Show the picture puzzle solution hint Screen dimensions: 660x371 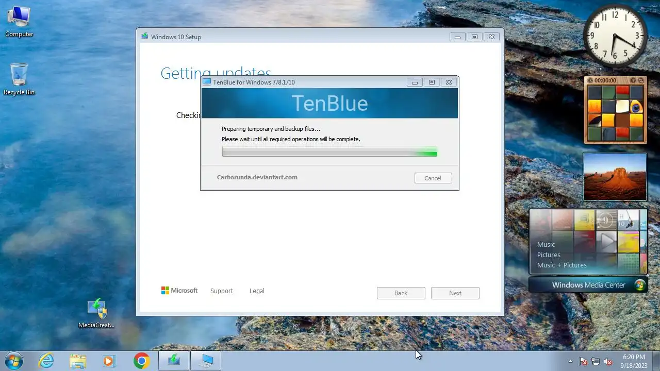pyautogui.click(x=633, y=80)
